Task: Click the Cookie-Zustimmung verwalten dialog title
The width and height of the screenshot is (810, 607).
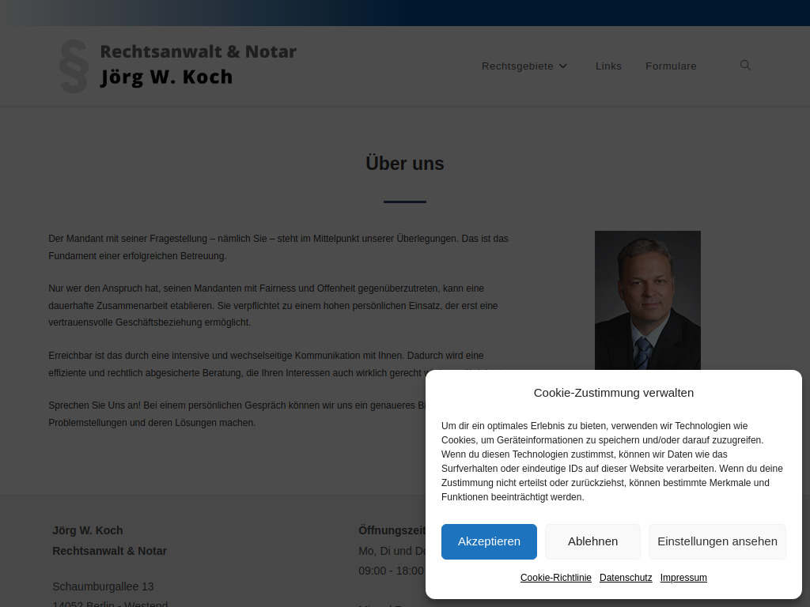Action: click(613, 392)
